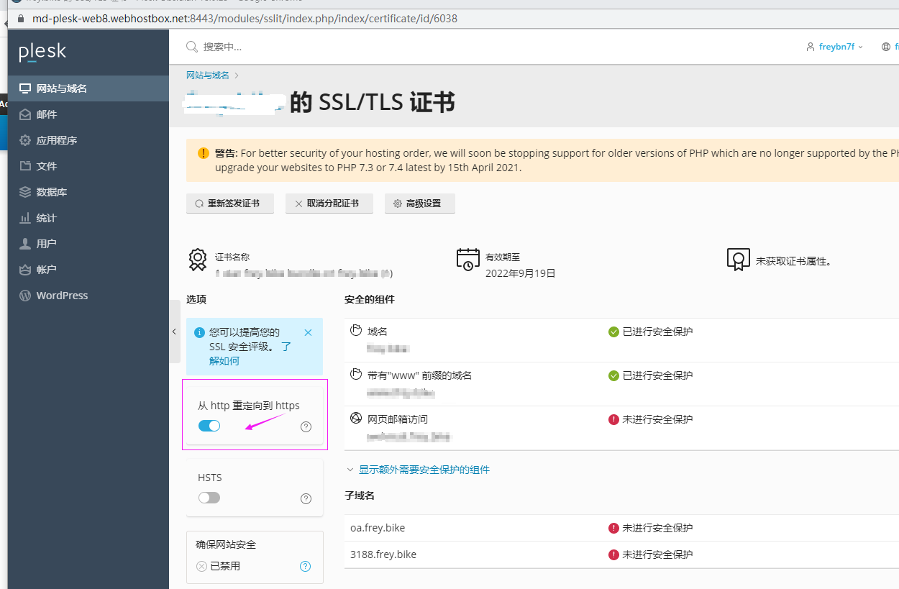Click the globe icon in the top bar
Screen dimensions: 899x589
pyautogui.click(x=885, y=47)
